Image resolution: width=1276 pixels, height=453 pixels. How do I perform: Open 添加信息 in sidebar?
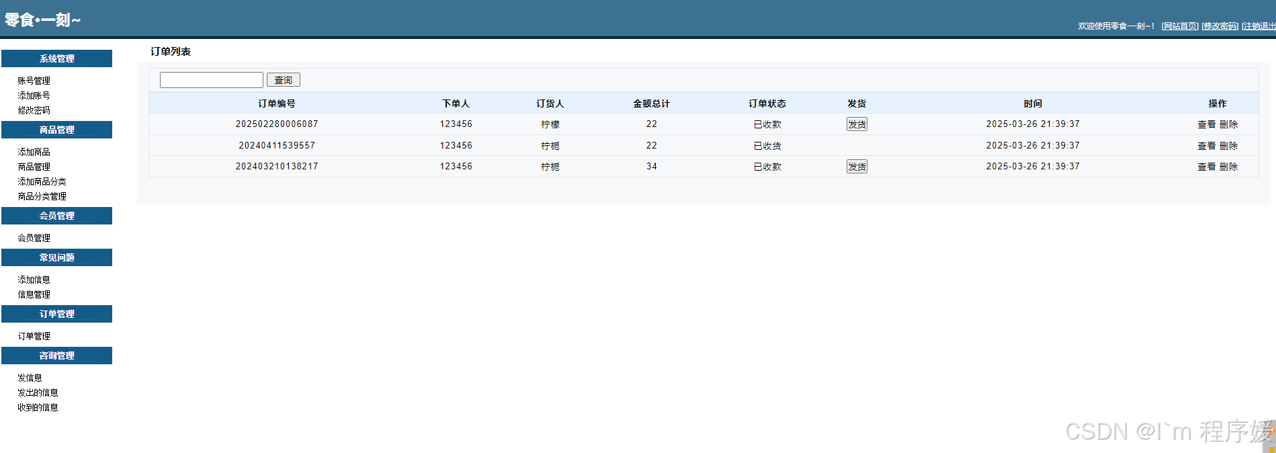tap(34, 280)
